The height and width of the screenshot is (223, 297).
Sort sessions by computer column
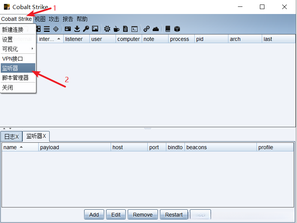[129, 39]
